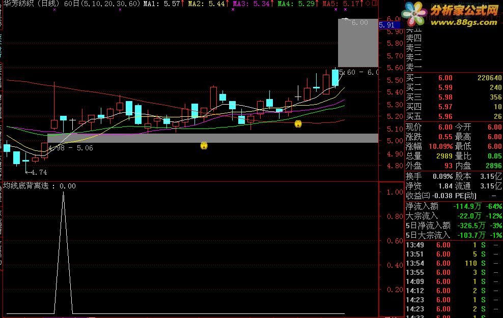Click the 净流入额 -114.9万 value

click(467, 206)
